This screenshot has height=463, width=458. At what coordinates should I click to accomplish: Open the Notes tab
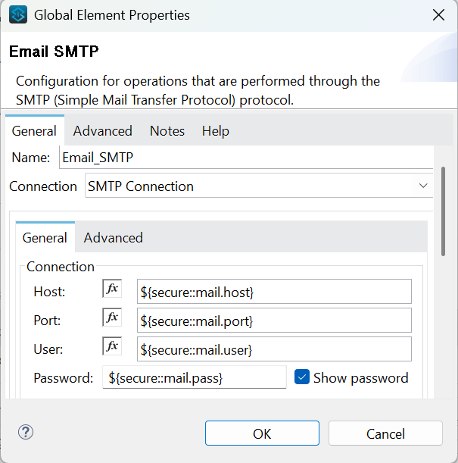(167, 131)
